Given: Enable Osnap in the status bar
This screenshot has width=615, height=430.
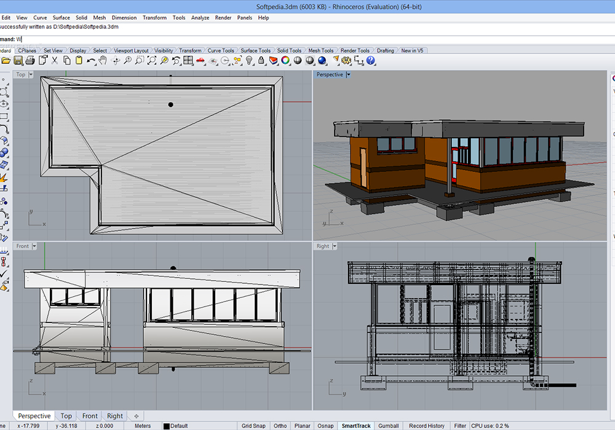Looking at the screenshot, I should coord(325,426).
